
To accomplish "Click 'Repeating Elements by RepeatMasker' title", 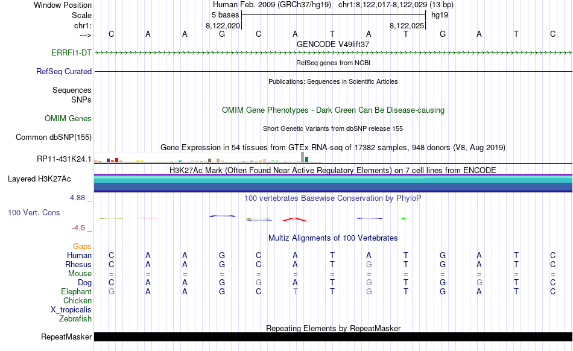I will tap(334, 328).
